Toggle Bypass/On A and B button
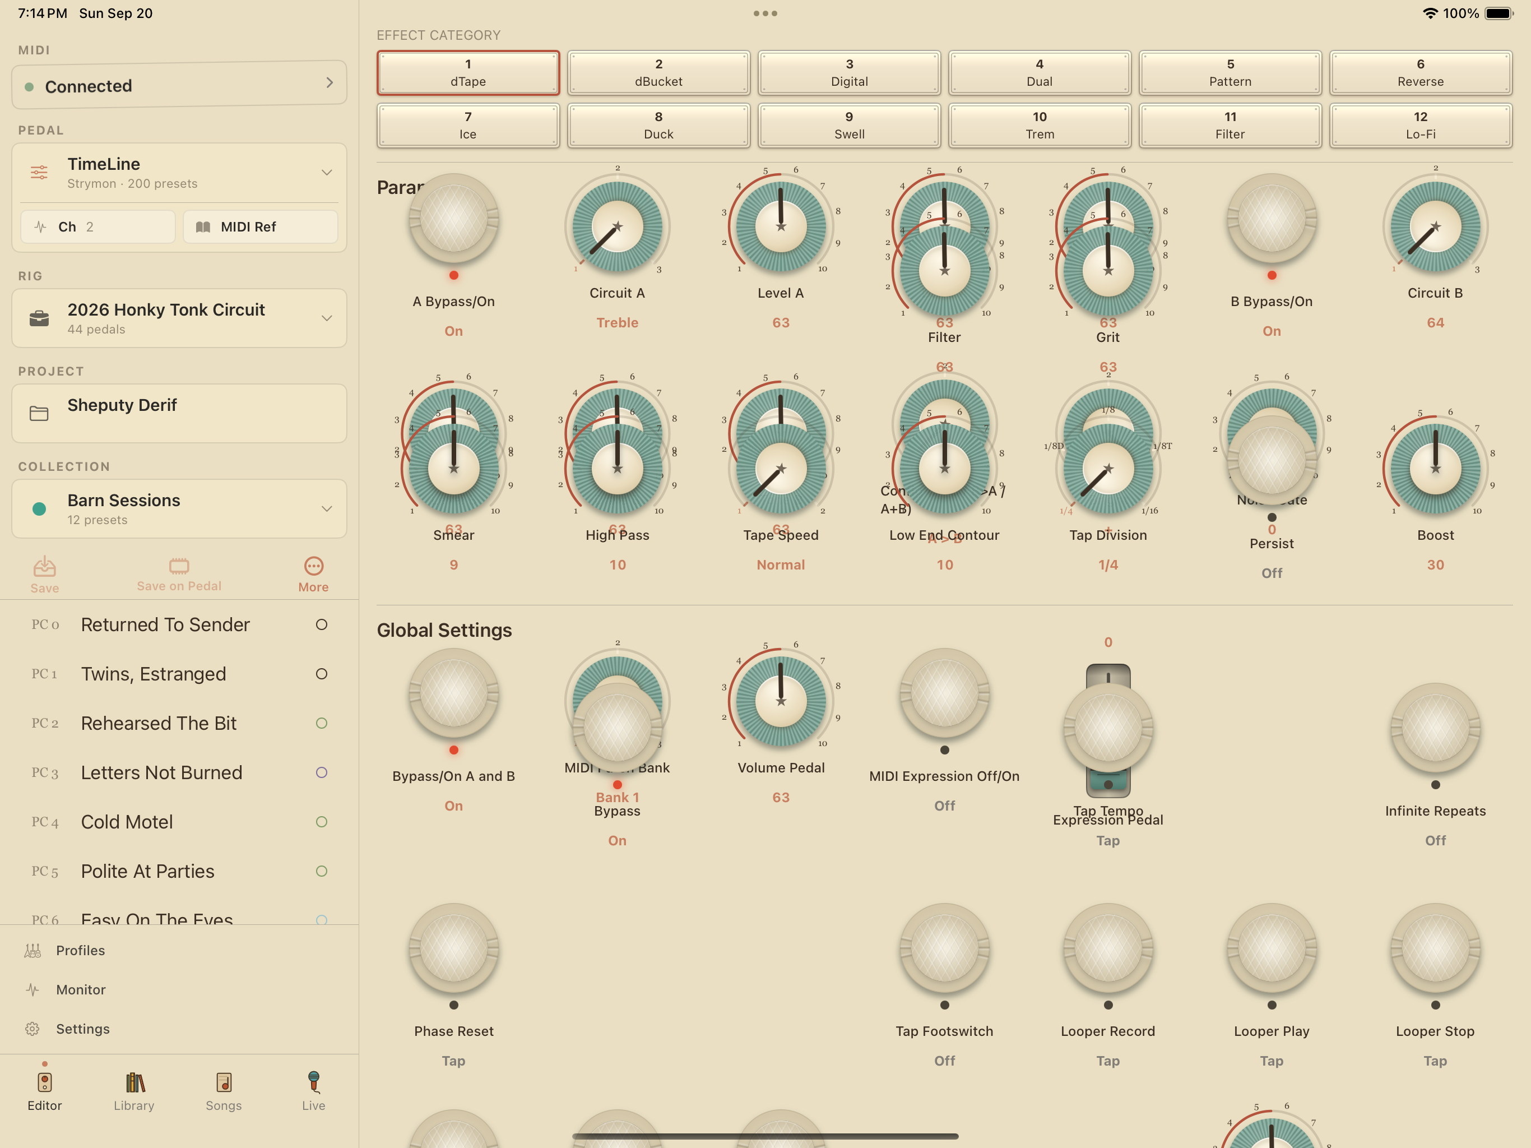This screenshot has width=1531, height=1148. [453, 693]
